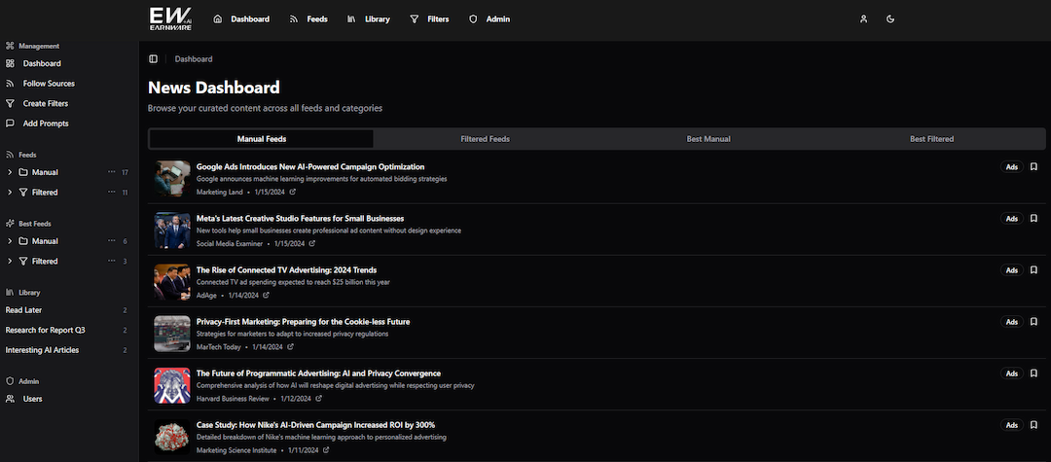The width and height of the screenshot is (1051, 462).
Task: Bookmark the Connected TV Advertising article
Action: pos(1033,269)
